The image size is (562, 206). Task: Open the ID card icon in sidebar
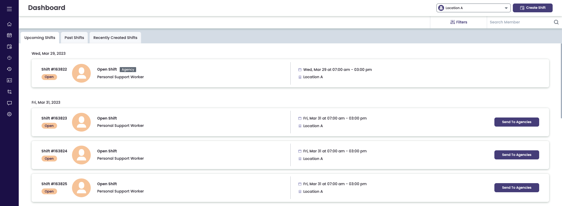click(x=9, y=80)
